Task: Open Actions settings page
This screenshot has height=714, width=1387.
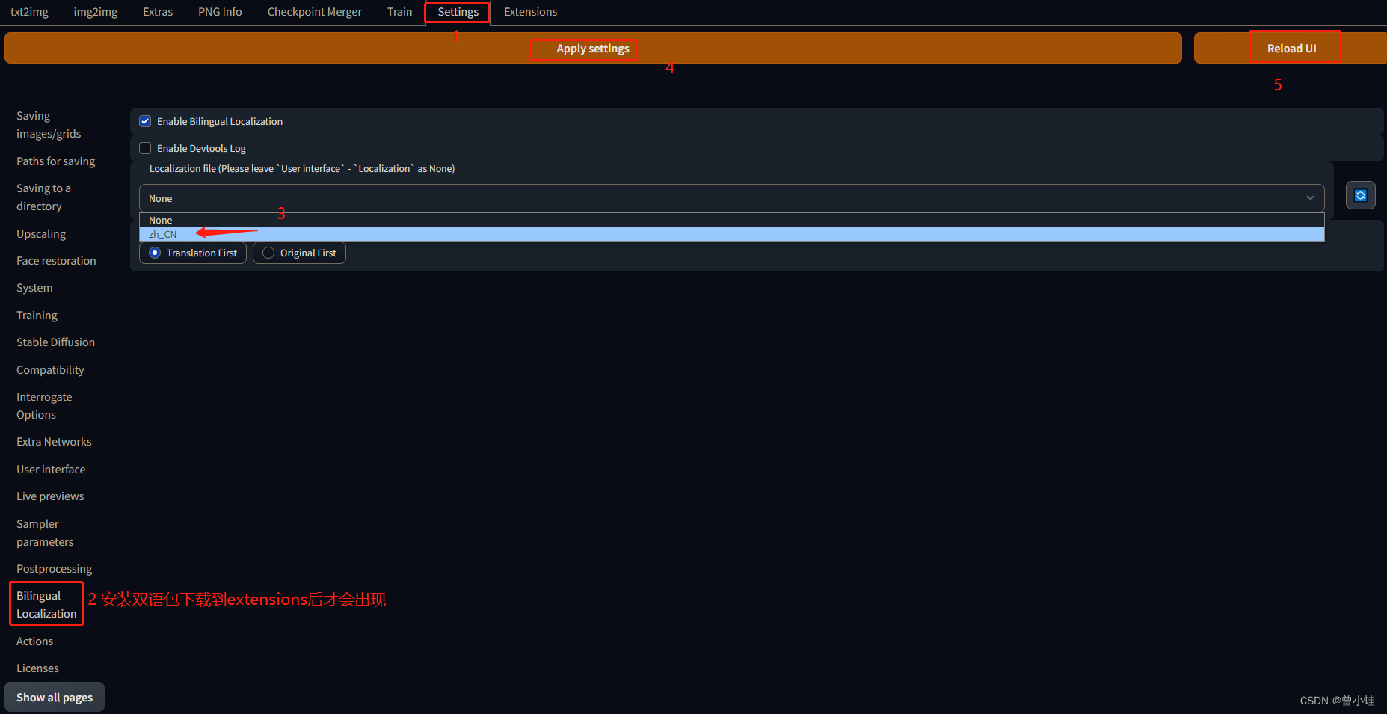Action: [34, 641]
